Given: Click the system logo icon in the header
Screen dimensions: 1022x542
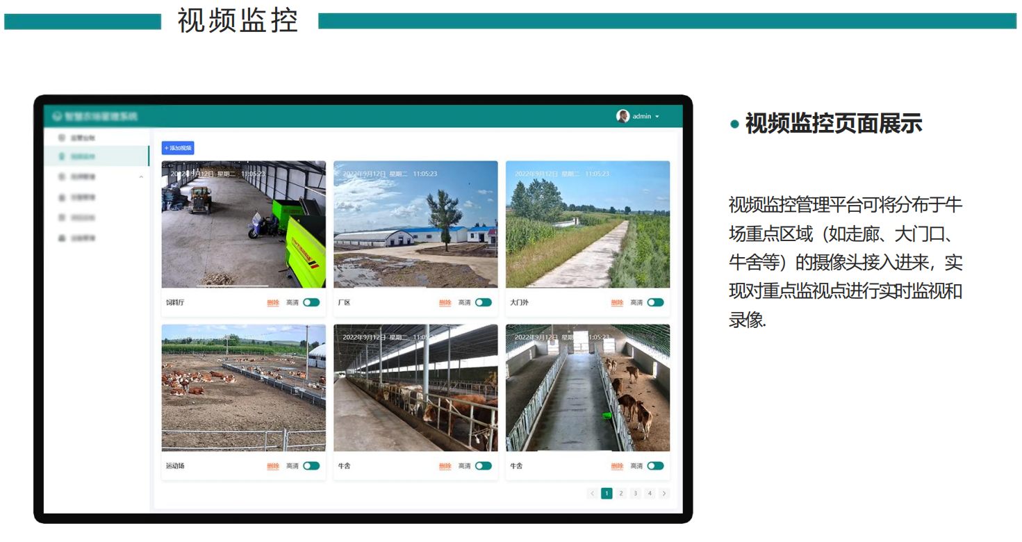Looking at the screenshot, I should 57,116.
